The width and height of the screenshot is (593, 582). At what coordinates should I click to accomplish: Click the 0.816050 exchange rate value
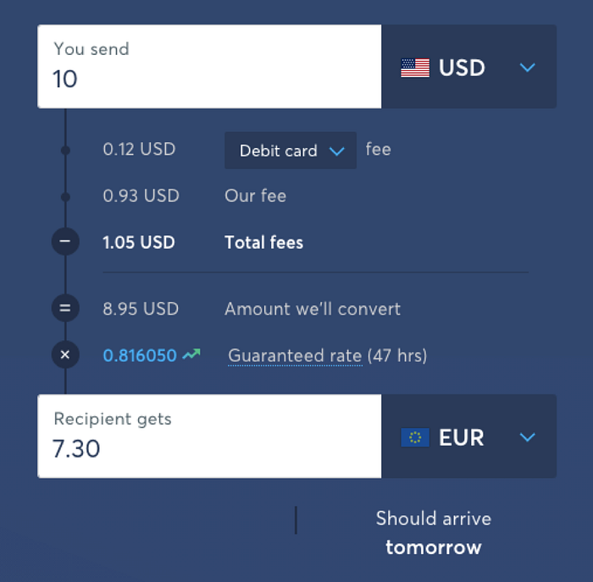coord(140,356)
